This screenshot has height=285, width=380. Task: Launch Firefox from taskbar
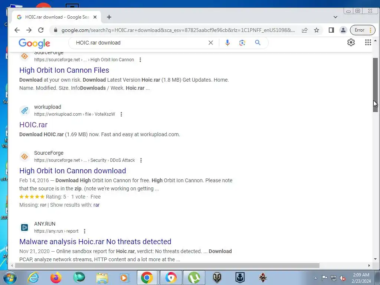pyautogui.click(x=56, y=278)
